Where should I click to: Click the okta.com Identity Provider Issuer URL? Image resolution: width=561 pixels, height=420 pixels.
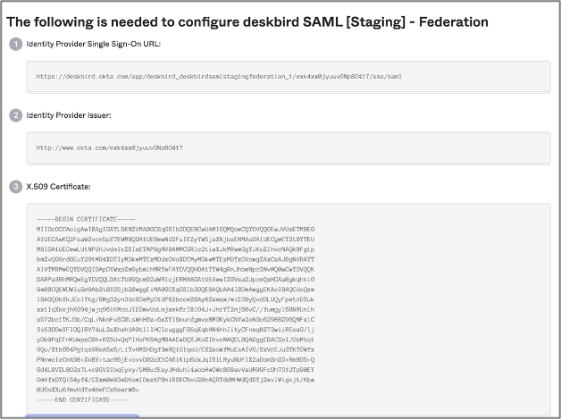point(121,147)
